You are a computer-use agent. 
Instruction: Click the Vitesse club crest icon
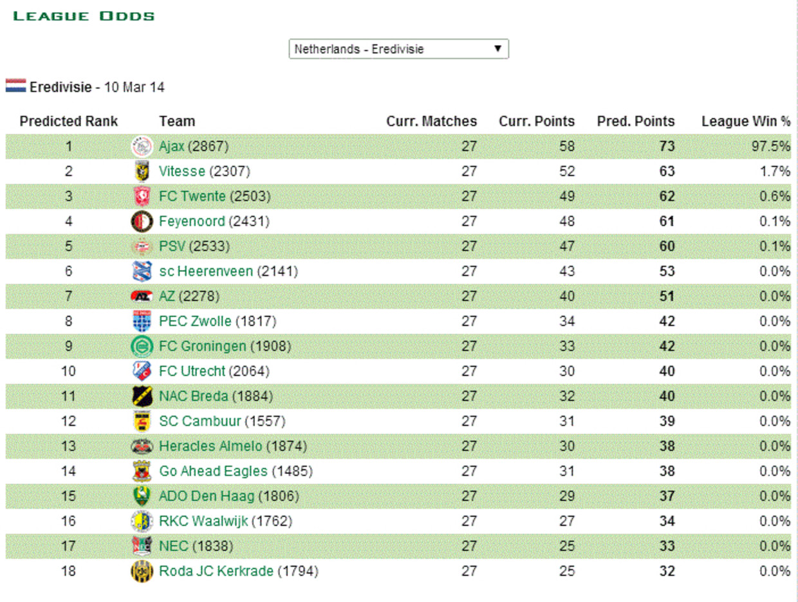pyautogui.click(x=142, y=172)
